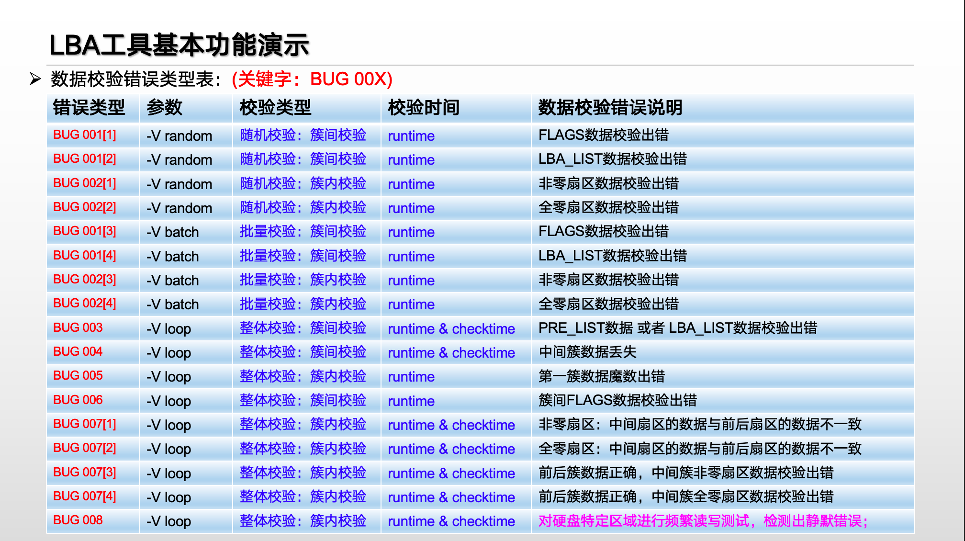Click the 数据校验错误说明 column header

pos(610,108)
